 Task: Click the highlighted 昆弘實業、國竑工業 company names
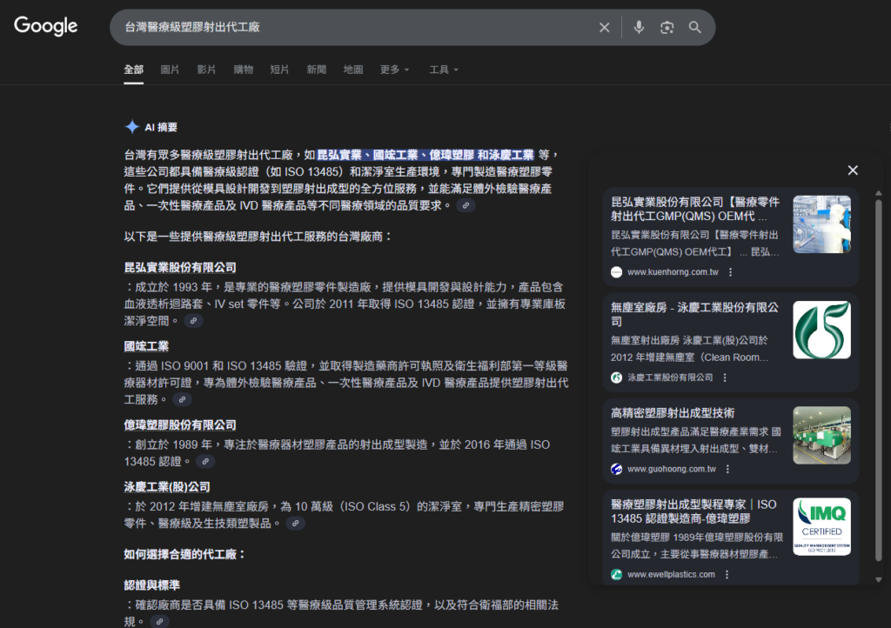point(425,155)
